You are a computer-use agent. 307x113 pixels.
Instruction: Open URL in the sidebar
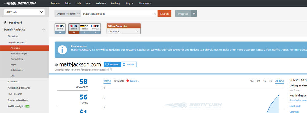(x=13, y=76)
